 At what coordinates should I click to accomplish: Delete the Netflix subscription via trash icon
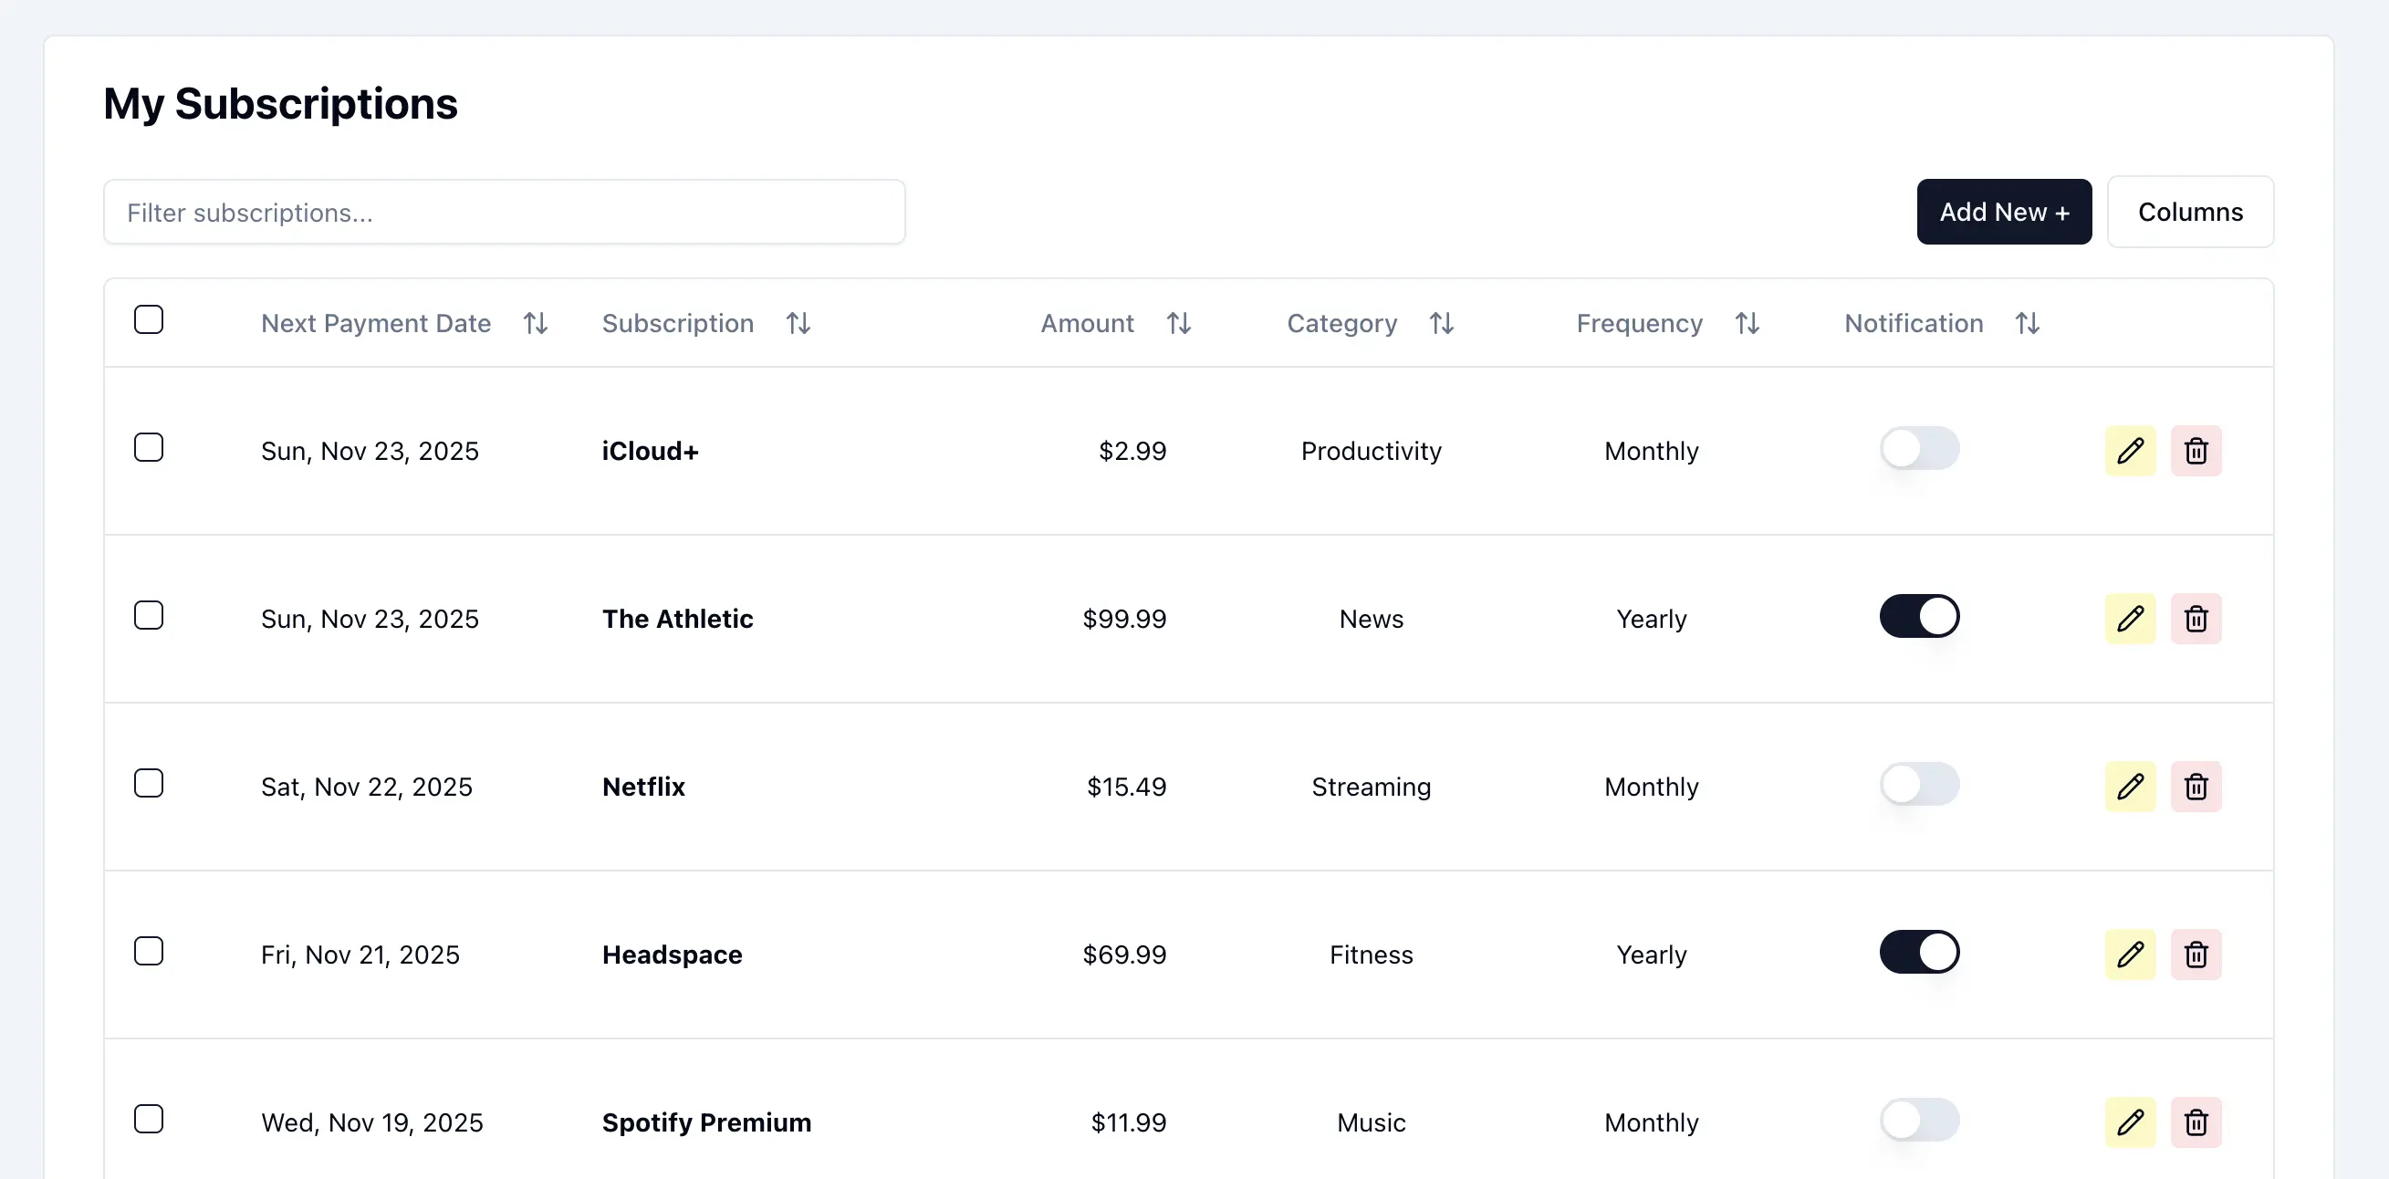point(2196,786)
